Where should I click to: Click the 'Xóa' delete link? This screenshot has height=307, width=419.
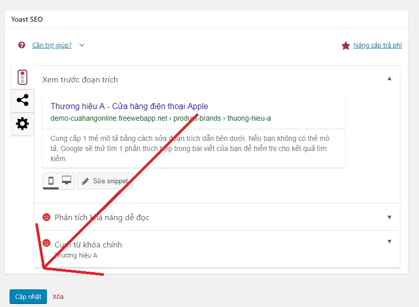pos(58,296)
